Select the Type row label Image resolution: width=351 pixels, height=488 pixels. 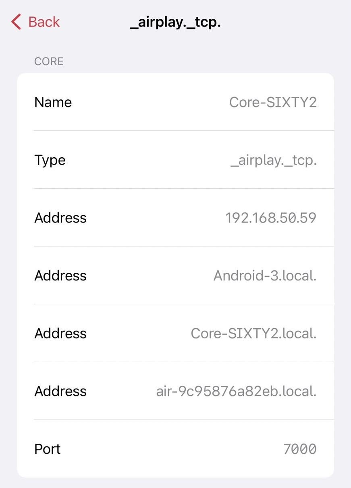pyautogui.click(x=50, y=160)
